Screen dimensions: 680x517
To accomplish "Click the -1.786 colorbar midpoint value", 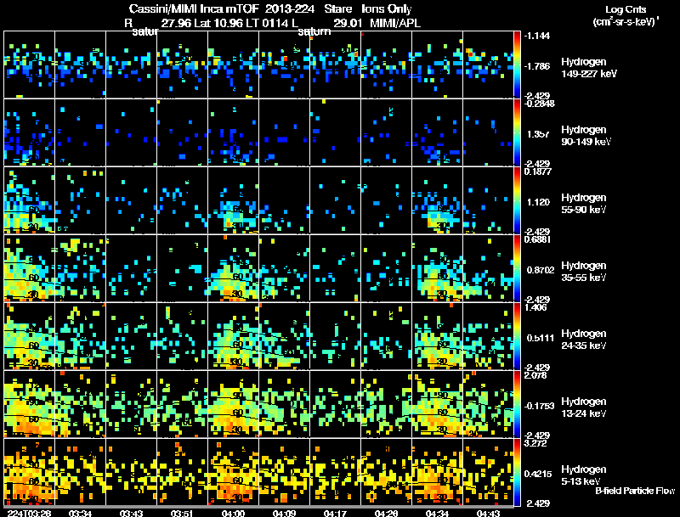I will [537, 66].
